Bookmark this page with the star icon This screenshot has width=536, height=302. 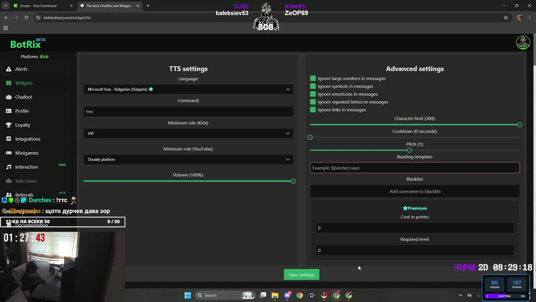point(506,18)
